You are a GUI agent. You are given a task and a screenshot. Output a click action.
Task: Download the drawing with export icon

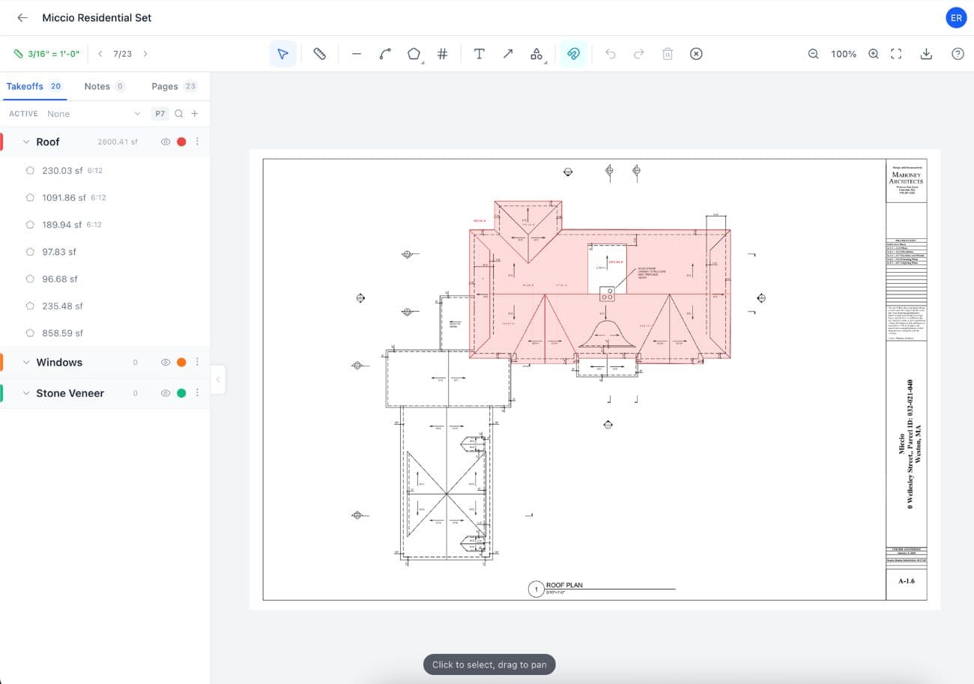pyautogui.click(x=927, y=53)
